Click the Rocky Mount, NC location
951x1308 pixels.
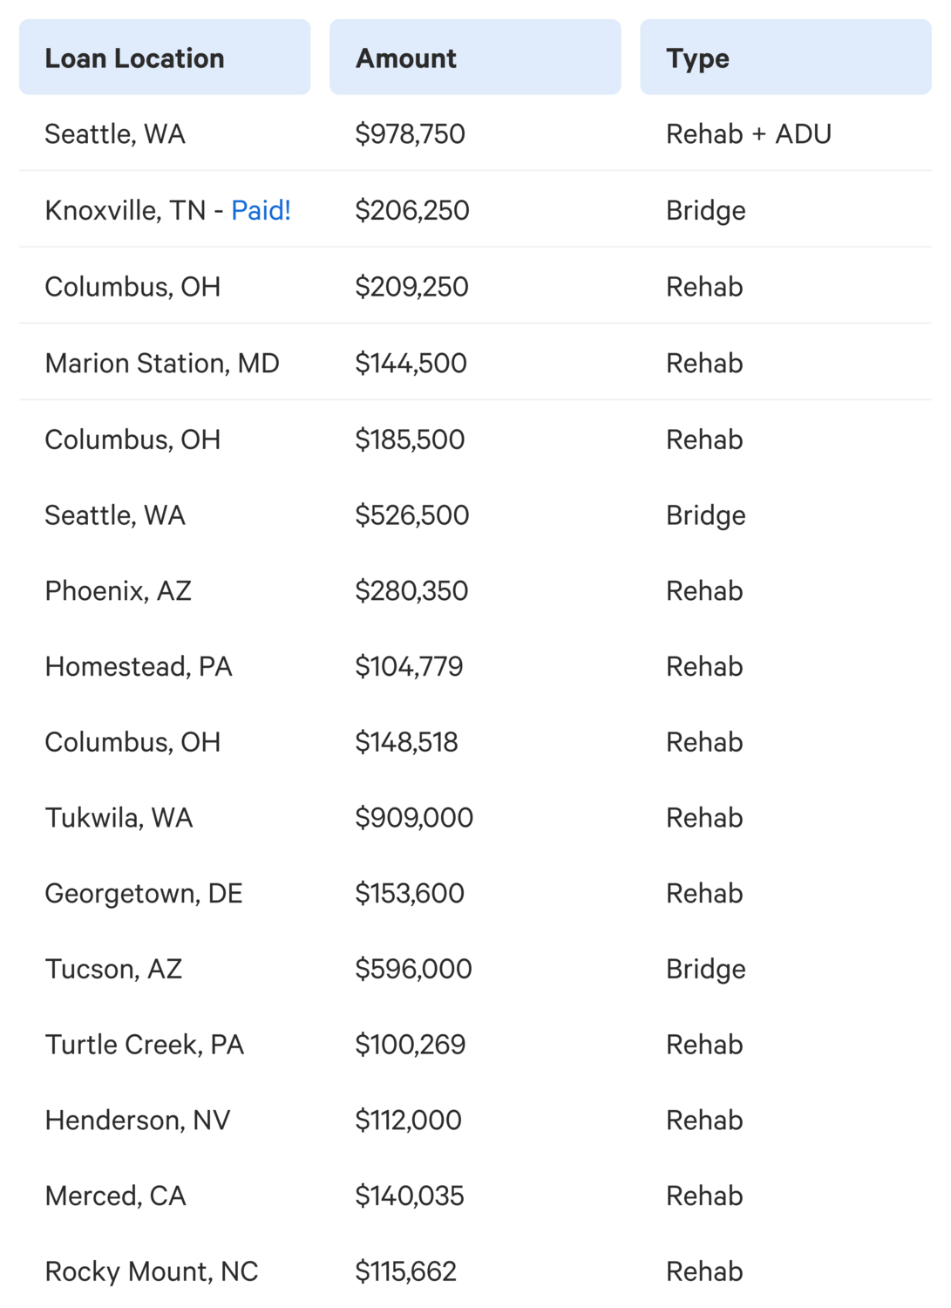[152, 1271]
